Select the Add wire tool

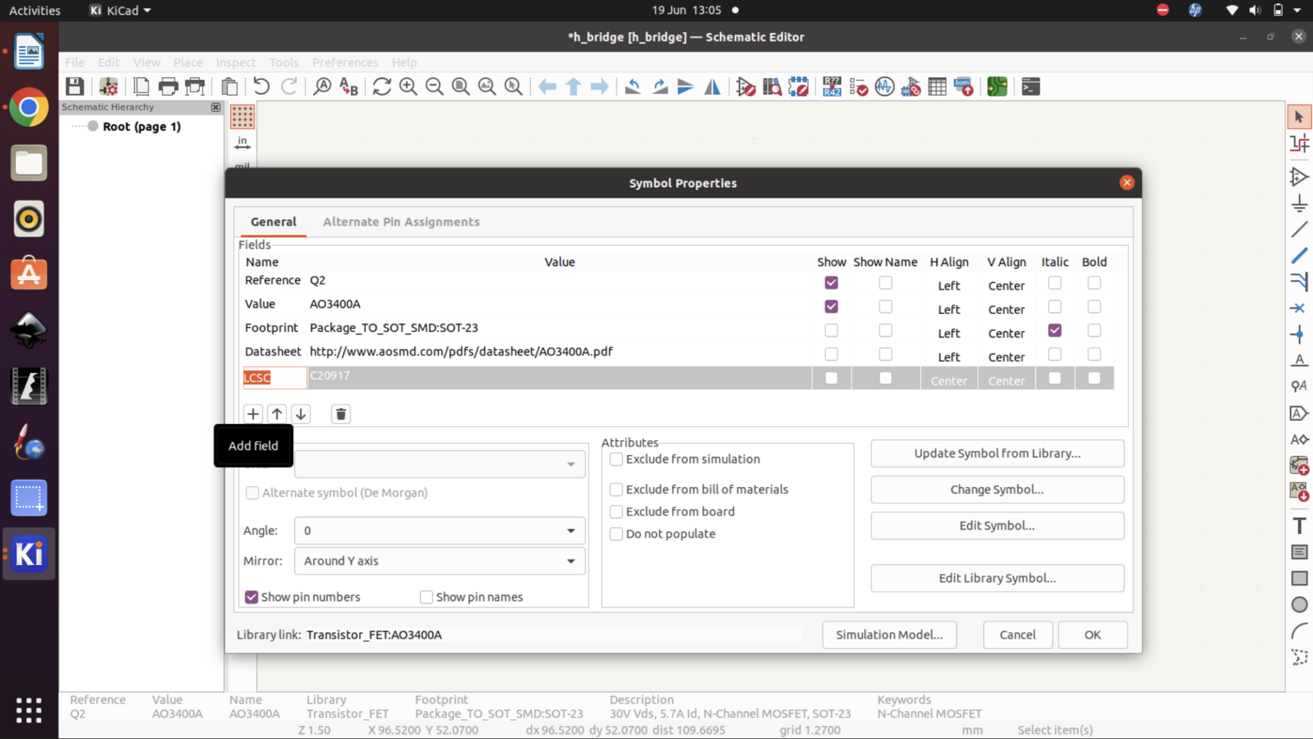click(x=1299, y=229)
